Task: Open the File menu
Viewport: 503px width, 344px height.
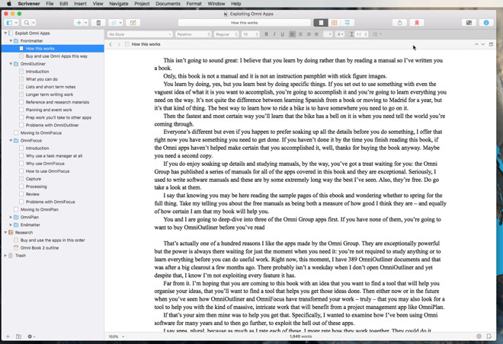Action: tap(50, 4)
